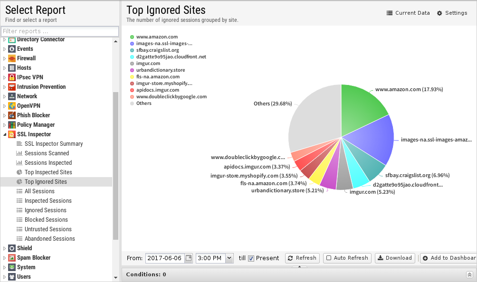Enable the Auto Refresh checkbox

click(x=329, y=258)
